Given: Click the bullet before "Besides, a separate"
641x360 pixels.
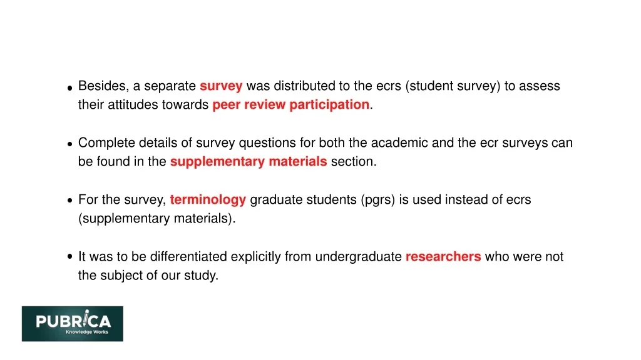Looking at the screenshot, I should pos(70,88).
